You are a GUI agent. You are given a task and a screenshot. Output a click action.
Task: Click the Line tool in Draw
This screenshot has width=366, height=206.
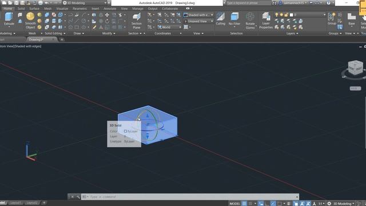pyautogui.click(x=77, y=21)
